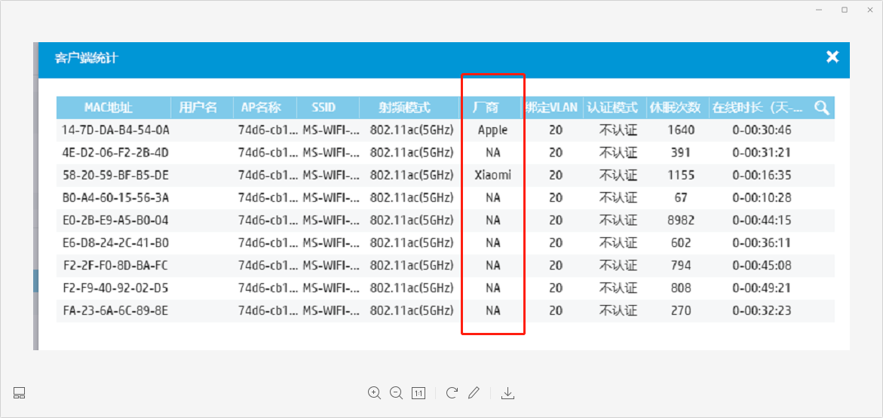Reset image to 1:1 actual size
Image resolution: width=883 pixels, height=418 pixels.
coord(419,393)
